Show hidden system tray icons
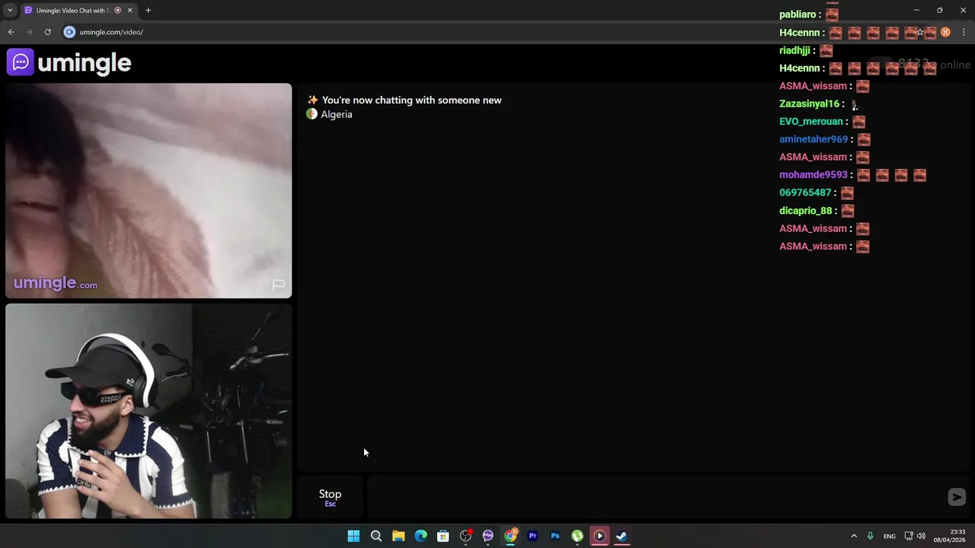Image resolution: width=975 pixels, height=548 pixels. [854, 536]
